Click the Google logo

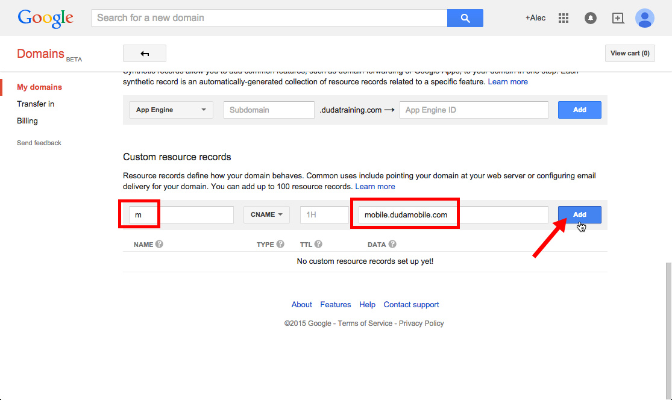(45, 19)
